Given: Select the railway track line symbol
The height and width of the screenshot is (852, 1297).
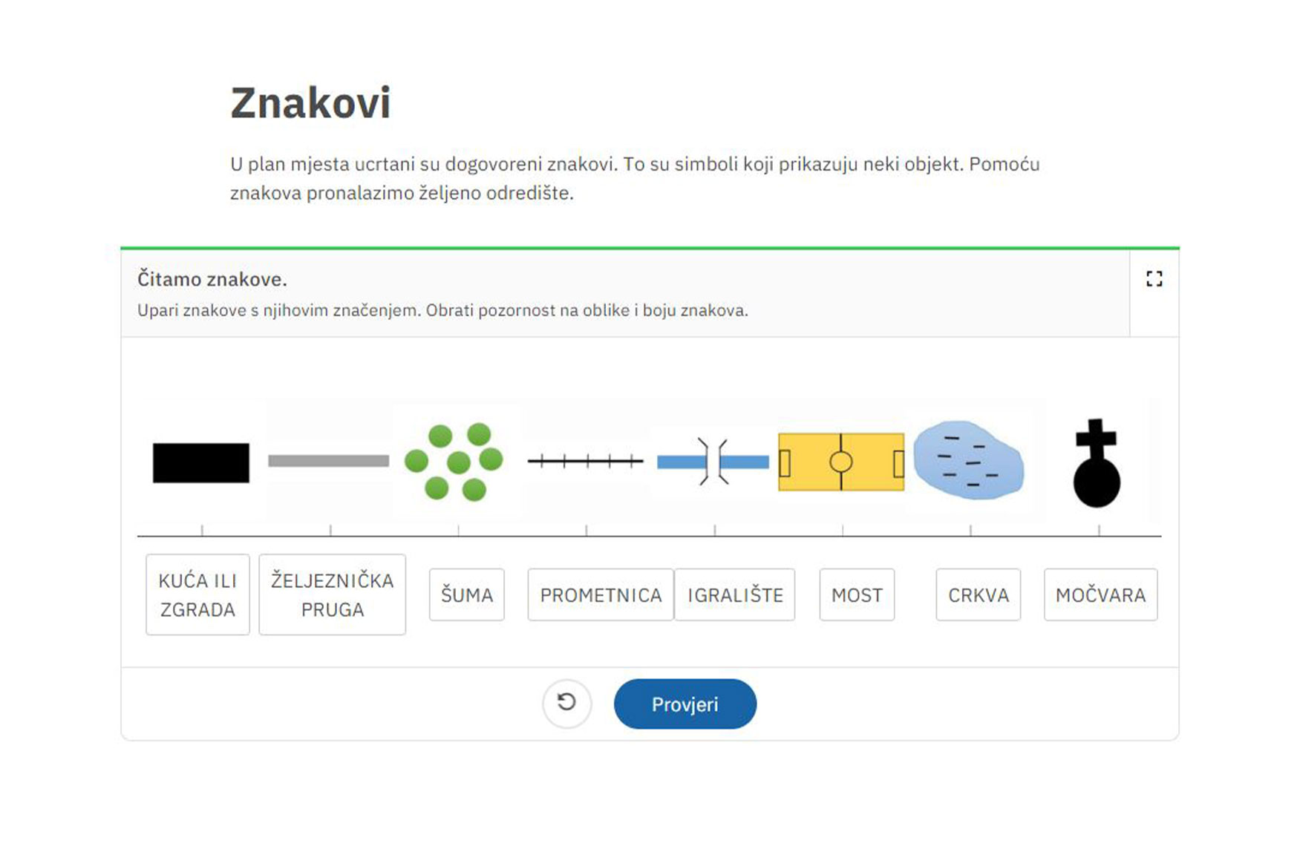Looking at the screenshot, I should 585,462.
